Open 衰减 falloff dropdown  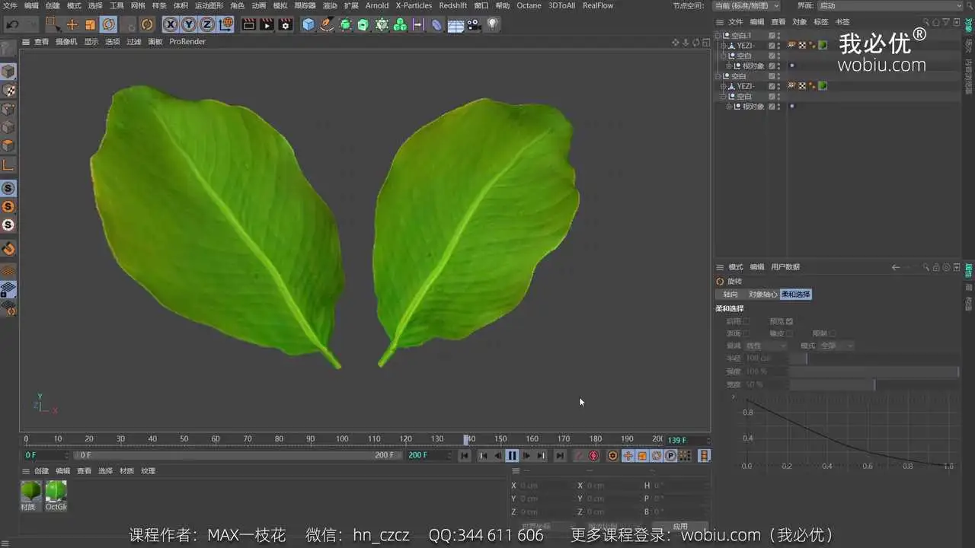point(765,346)
